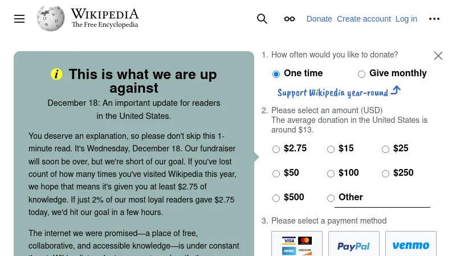Choose Venmo as payment method

click(x=411, y=245)
